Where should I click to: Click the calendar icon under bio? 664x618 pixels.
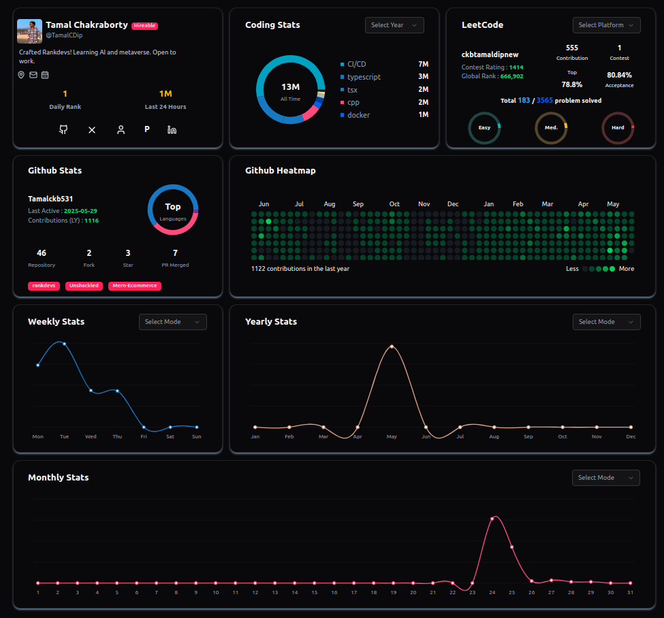[x=45, y=75]
